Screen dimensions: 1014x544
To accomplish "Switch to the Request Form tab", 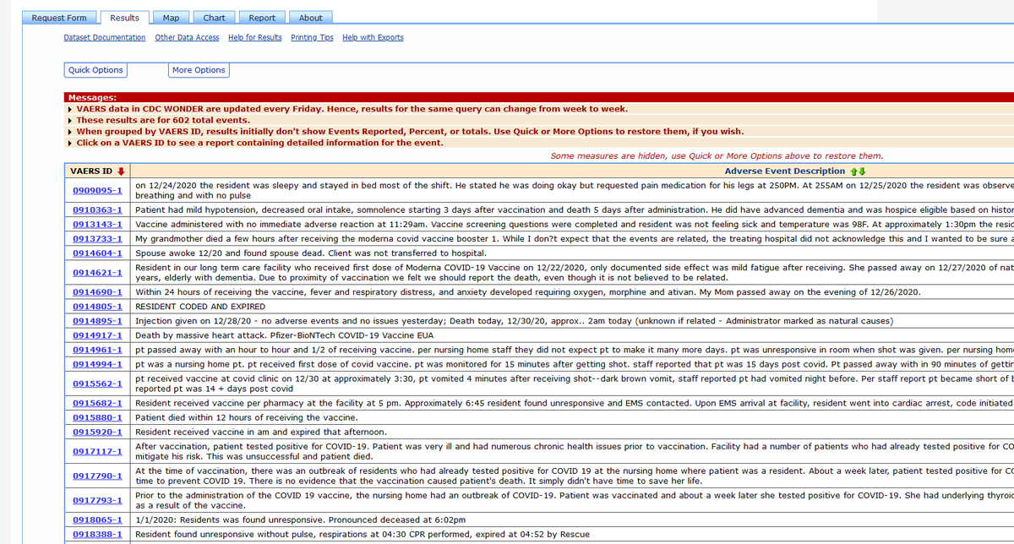I will pos(59,18).
